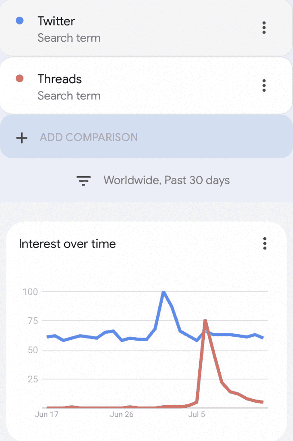Open three-dot menu for Threads term

pyautogui.click(x=264, y=86)
